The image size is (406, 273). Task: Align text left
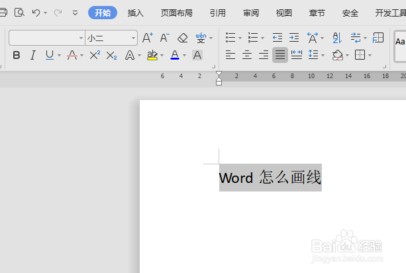click(x=230, y=55)
